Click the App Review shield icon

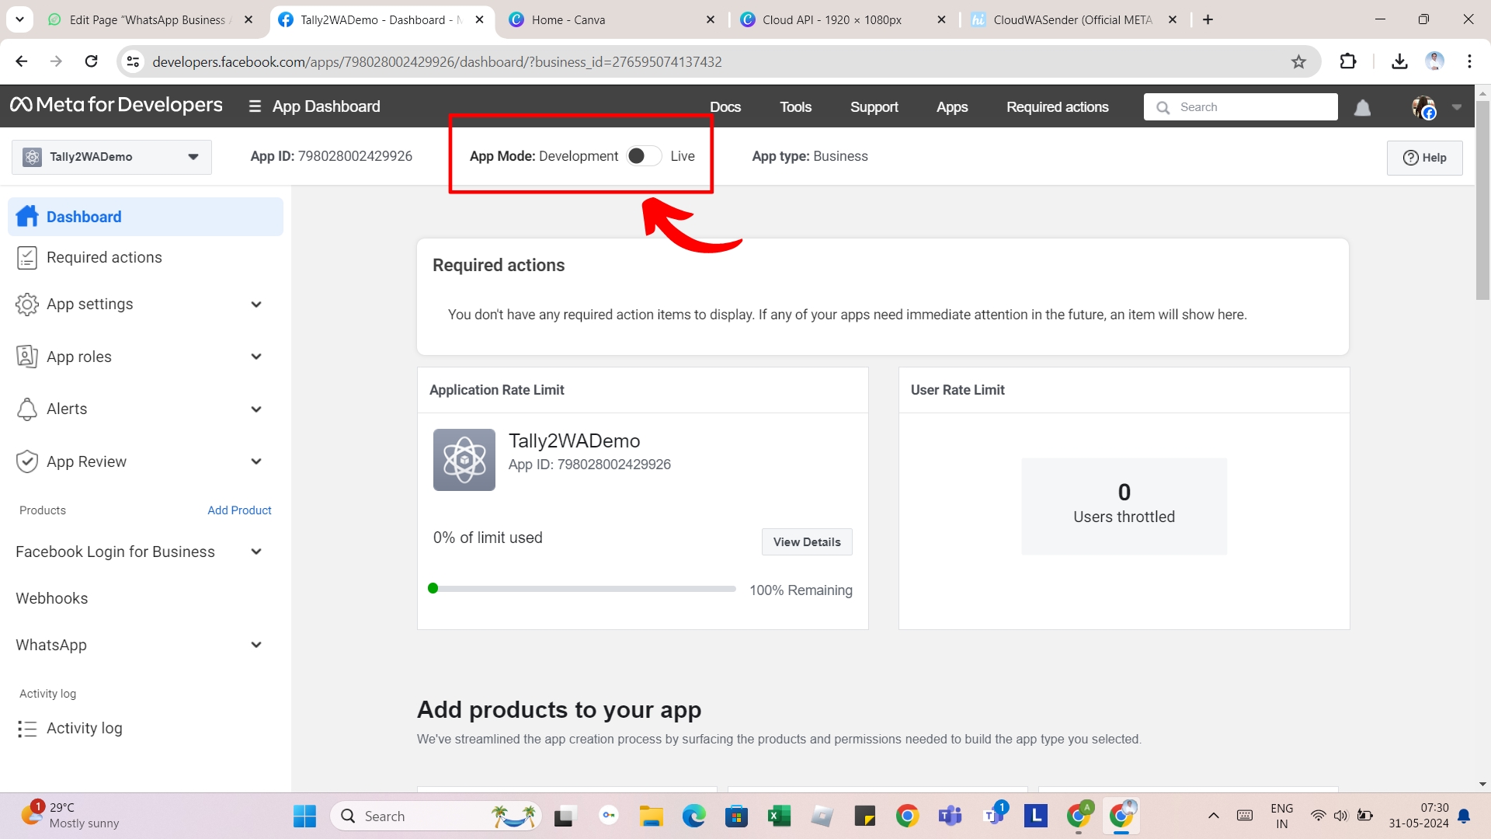point(27,461)
